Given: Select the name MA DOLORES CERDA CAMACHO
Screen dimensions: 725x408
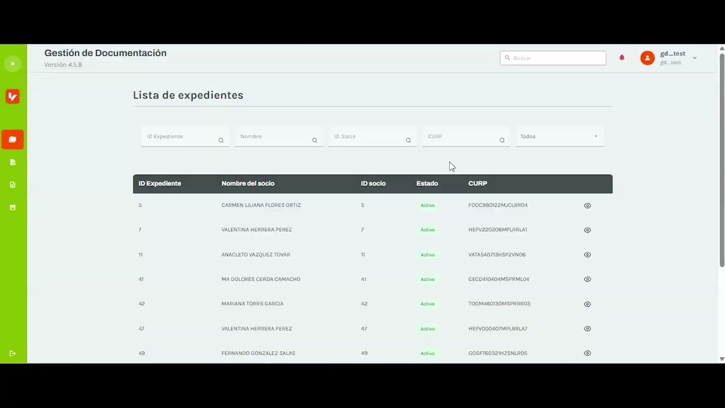Looking at the screenshot, I should (x=261, y=279).
